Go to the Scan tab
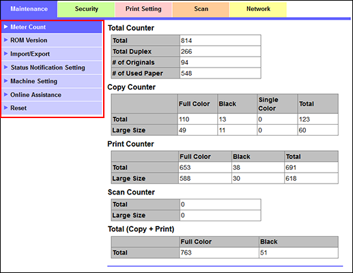Image resolution: width=353 pixels, height=273 pixels. [x=201, y=9]
